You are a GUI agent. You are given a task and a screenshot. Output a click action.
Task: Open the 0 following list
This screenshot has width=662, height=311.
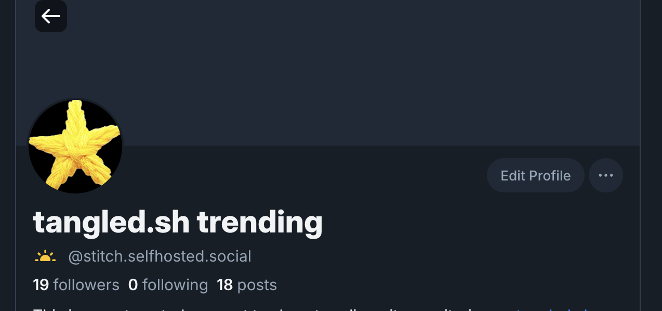[168, 284]
